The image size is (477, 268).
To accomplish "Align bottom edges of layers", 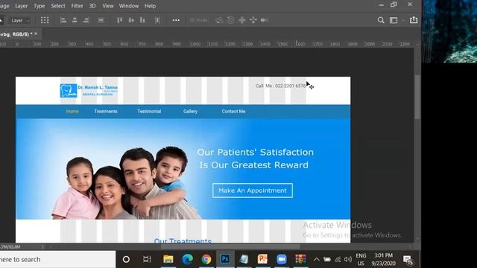I will coord(142,20).
